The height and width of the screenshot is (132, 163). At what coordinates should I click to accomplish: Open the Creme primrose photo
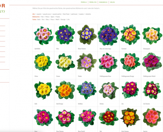[x=65, y=62]
